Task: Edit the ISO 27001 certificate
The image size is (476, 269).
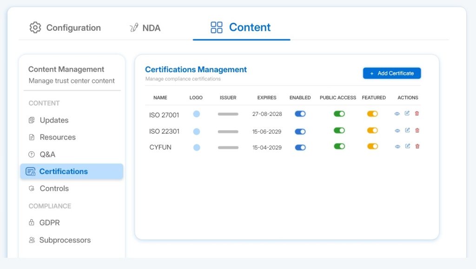Action: tap(407, 113)
